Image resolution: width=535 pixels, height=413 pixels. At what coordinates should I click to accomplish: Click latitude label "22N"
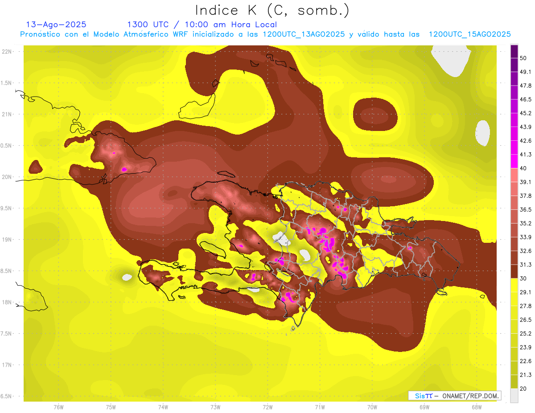click(7, 51)
